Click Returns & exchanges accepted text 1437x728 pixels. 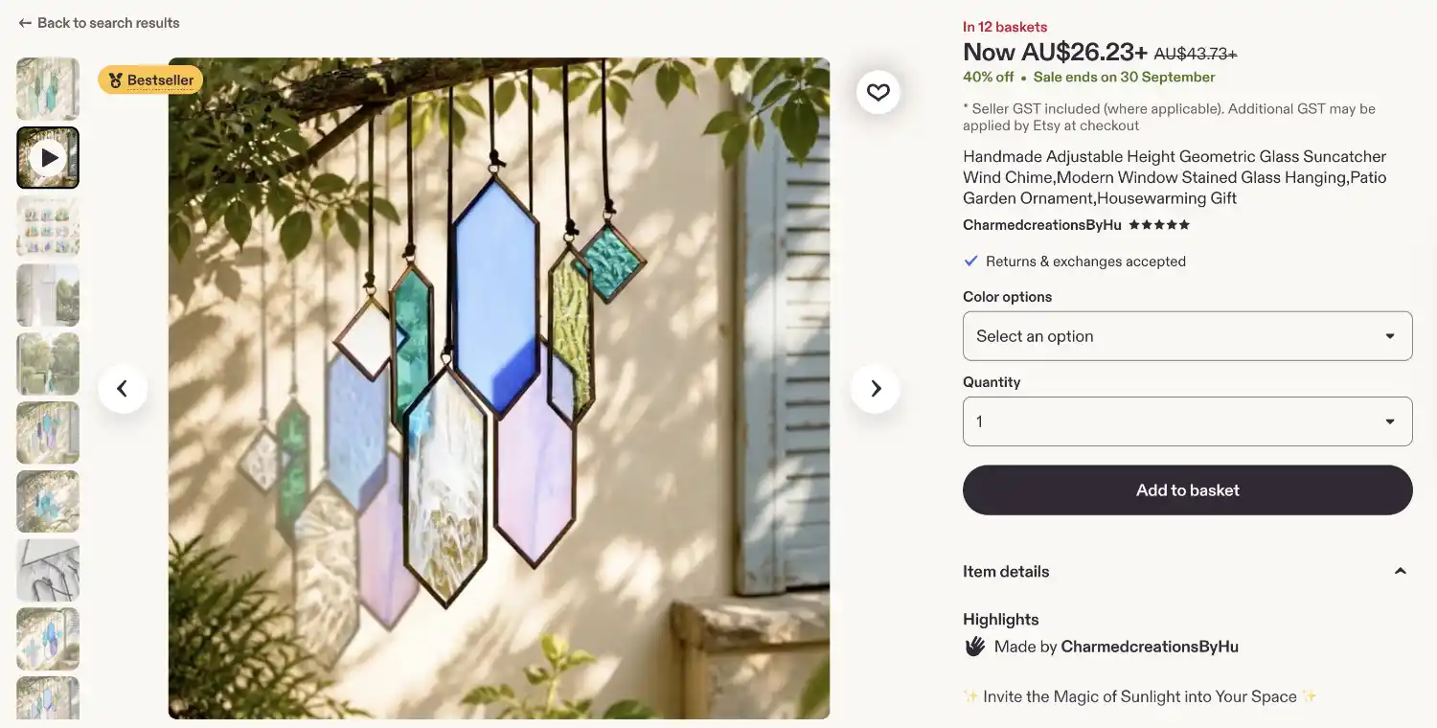[x=1085, y=262]
